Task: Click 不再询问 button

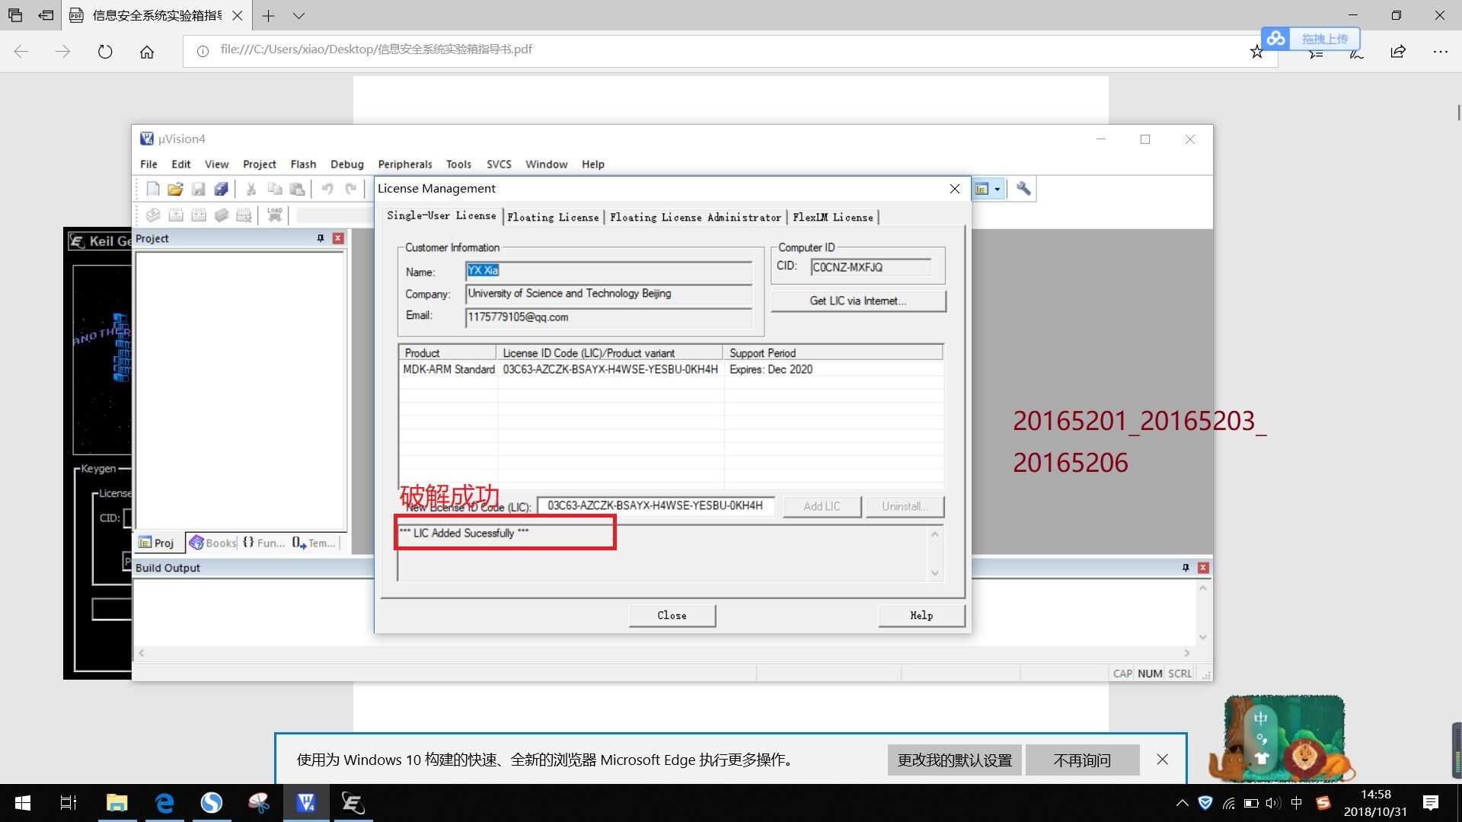Action: (1082, 760)
